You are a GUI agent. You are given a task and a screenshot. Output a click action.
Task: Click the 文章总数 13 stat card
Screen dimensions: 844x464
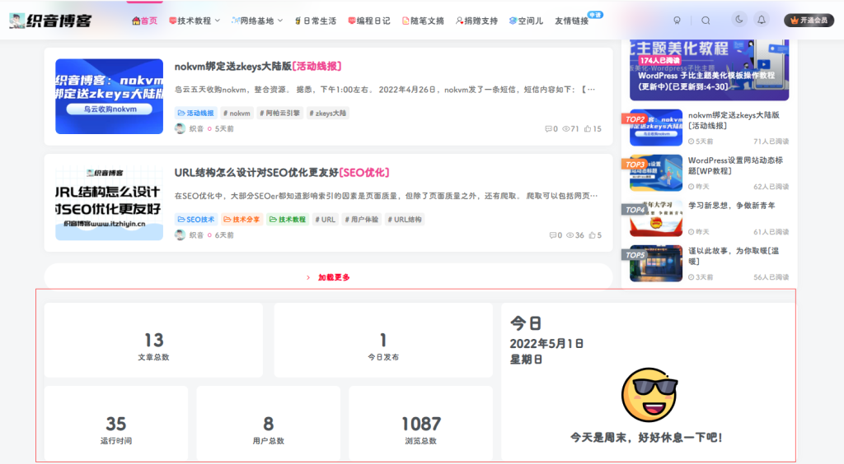point(153,340)
